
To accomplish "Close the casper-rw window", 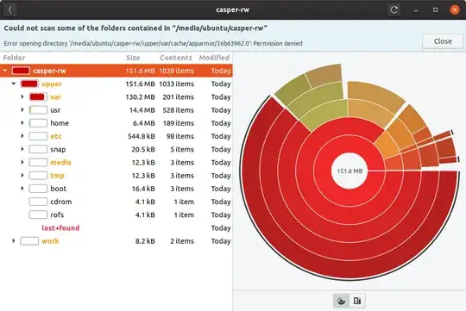I will pyautogui.click(x=455, y=9).
